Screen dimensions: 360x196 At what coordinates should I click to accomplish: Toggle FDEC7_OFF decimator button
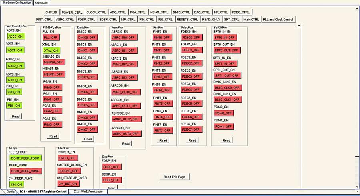190,129
